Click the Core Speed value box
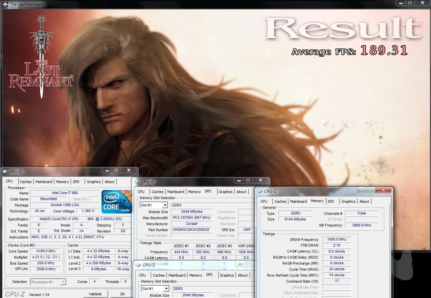This screenshot has width=431, height=298. pos(46,251)
